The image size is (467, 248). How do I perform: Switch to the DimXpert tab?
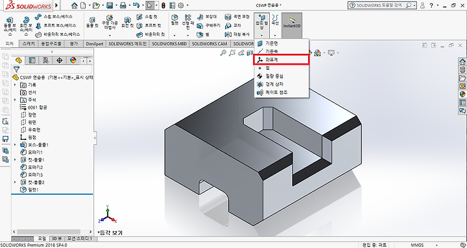click(x=95, y=44)
